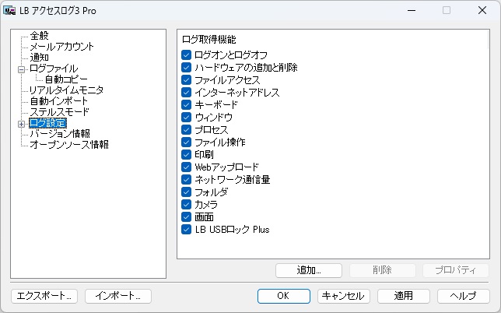Collapse the ログファイル tree node
501x313 pixels.
pyautogui.click(x=22, y=69)
